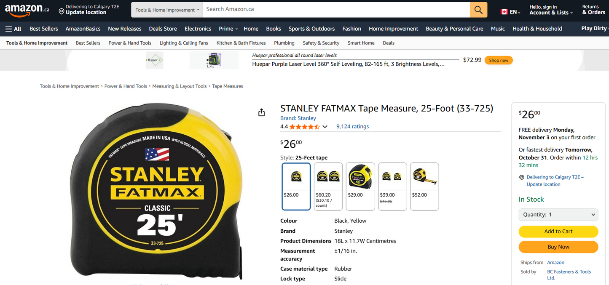Click the Add to Cart button

558,232
